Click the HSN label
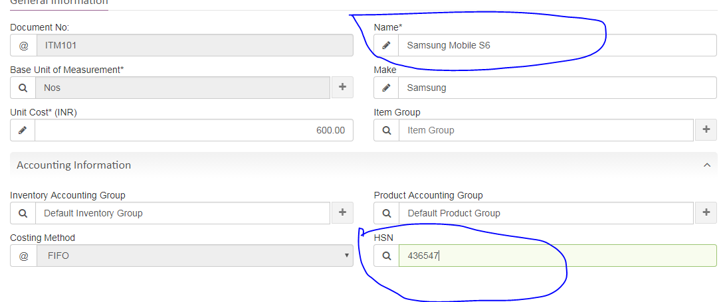The image size is (725, 302). (x=382, y=238)
